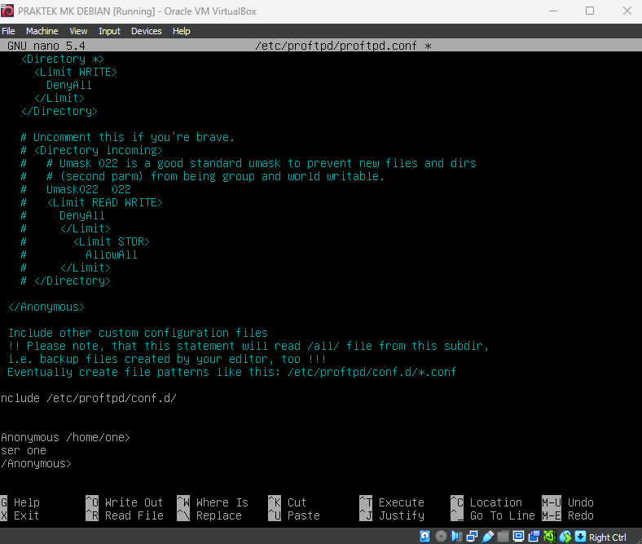Click the 'nclude /etc/proftpd/conf.d/' line
The image size is (642, 544).
89,398
